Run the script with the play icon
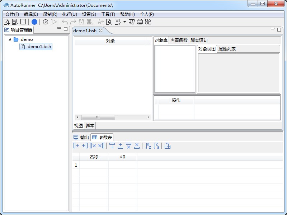 [45, 21]
